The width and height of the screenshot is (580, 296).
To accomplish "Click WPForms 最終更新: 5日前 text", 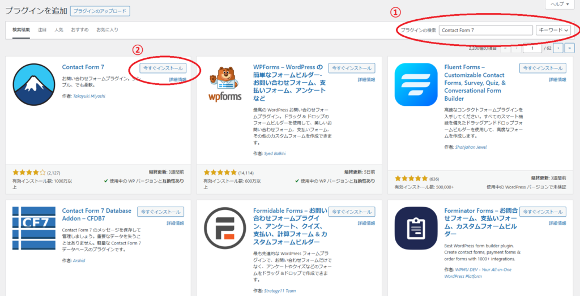I will [x=360, y=172].
